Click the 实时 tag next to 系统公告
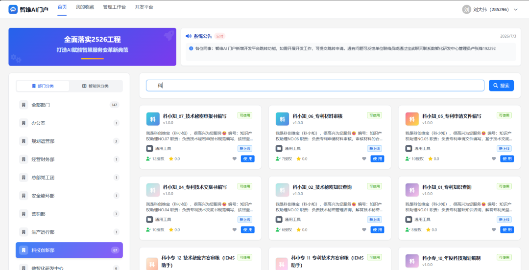Screen dimensions: 529x270 (x=219, y=36)
